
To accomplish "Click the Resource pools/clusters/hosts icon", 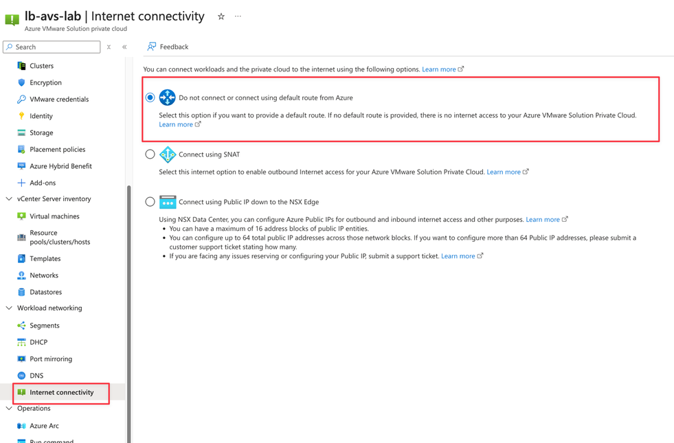I will 21,237.
